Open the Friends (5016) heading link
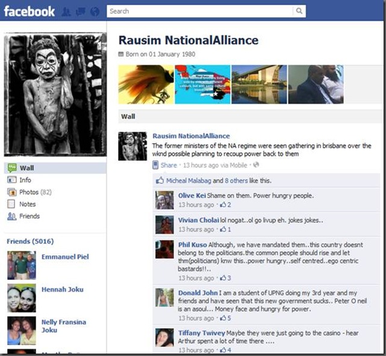 coord(30,242)
